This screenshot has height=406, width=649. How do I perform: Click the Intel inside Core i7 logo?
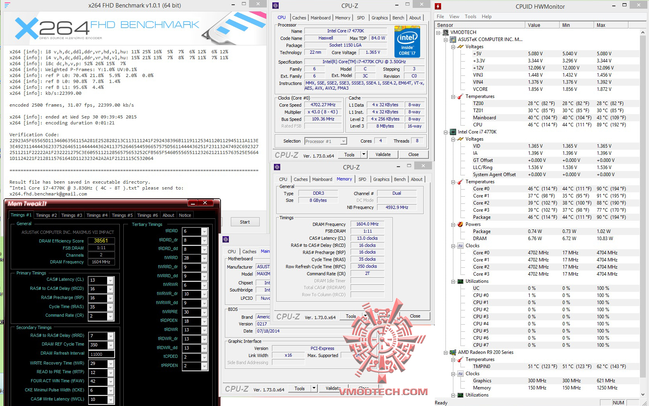[407, 42]
